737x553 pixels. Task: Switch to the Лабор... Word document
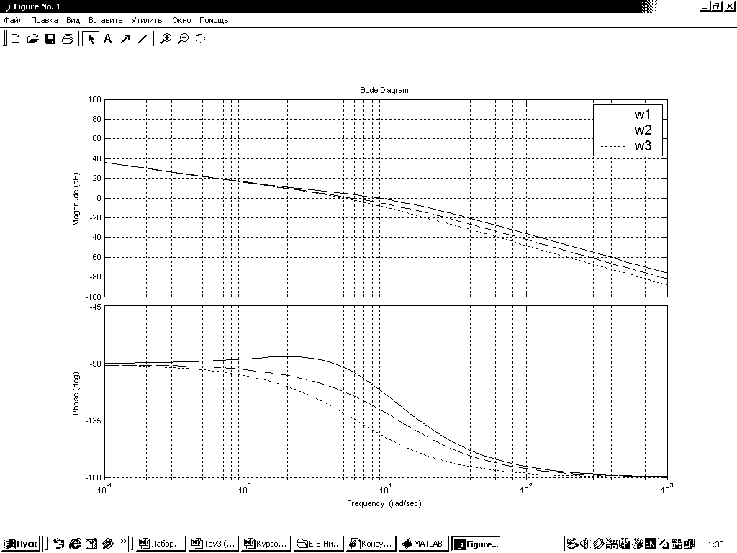(160, 544)
